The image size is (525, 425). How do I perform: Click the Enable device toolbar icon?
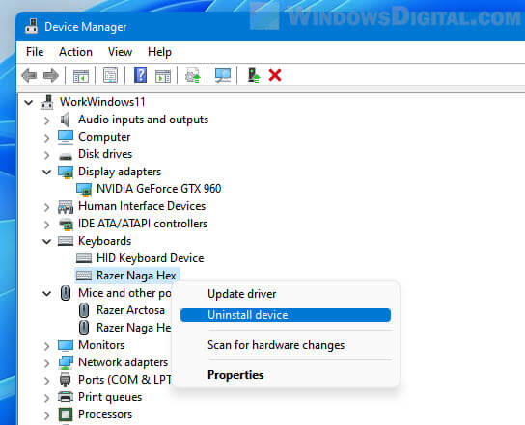click(254, 75)
